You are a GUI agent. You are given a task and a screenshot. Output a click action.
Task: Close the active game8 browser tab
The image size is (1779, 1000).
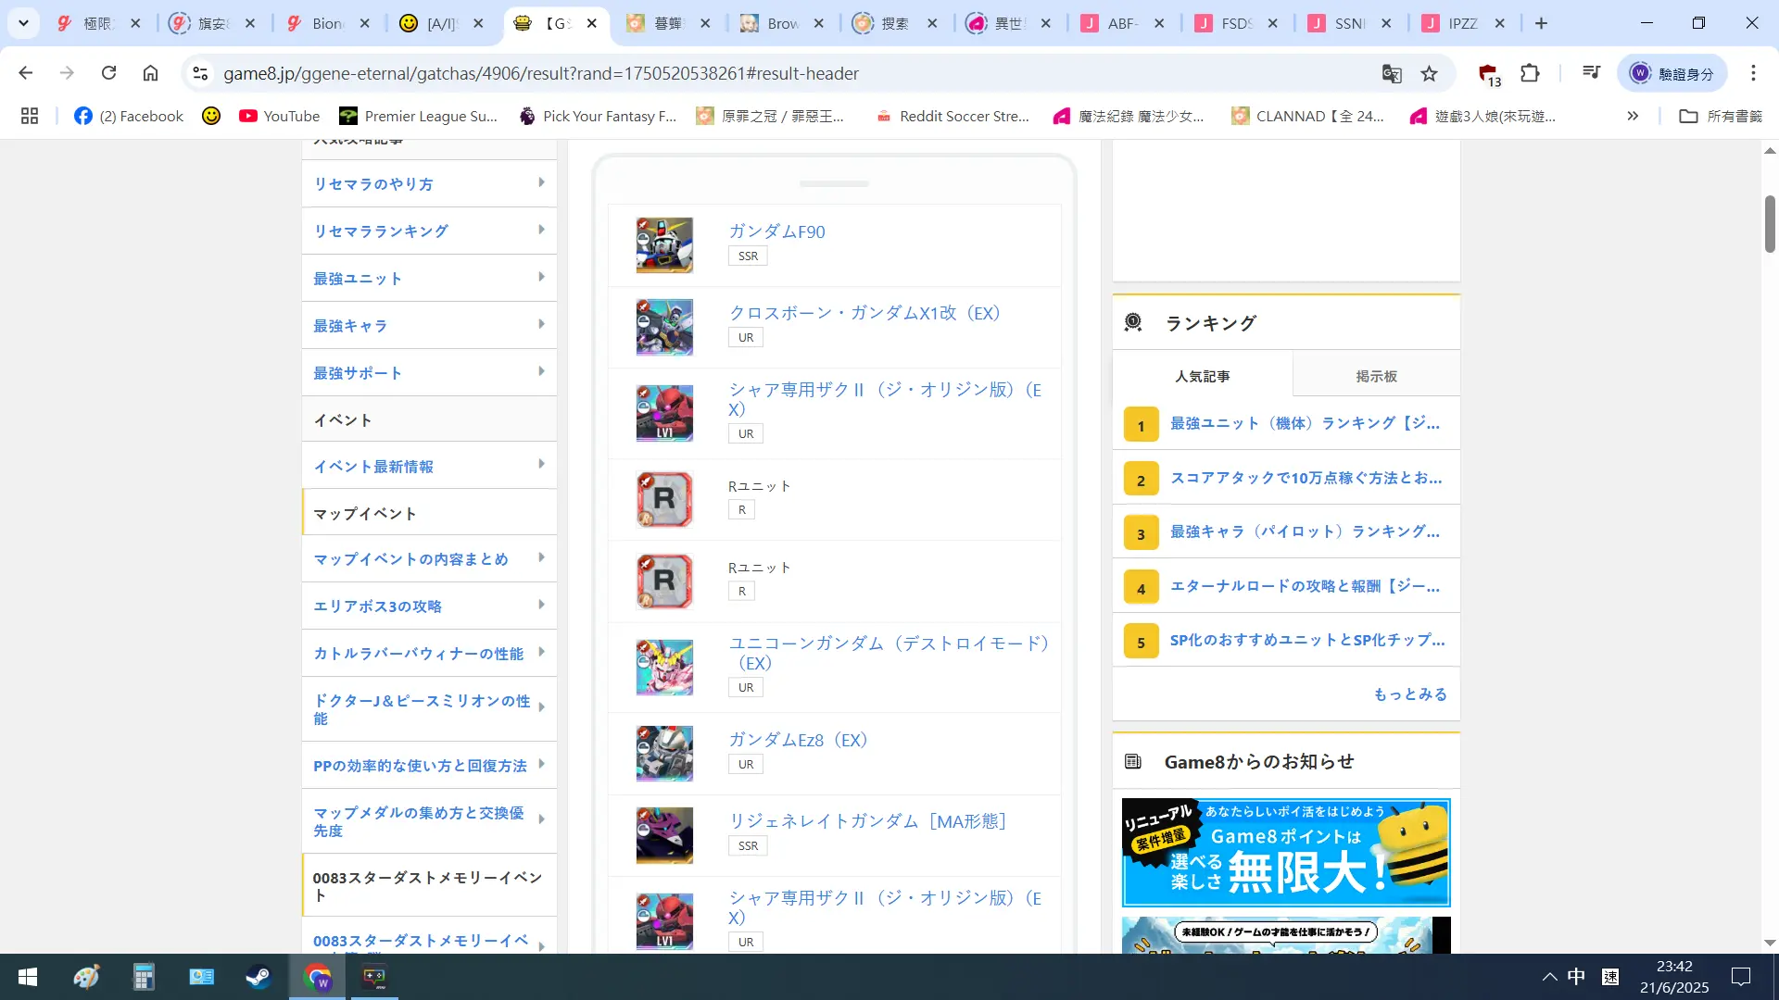[x=592, y=23]
